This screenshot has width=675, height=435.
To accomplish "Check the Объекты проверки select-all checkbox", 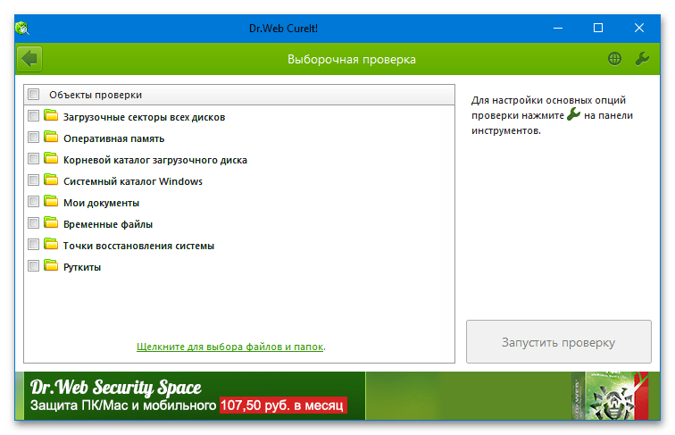I will click(34, 95).
